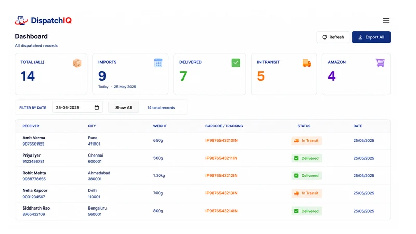Click the Delivered green checkmark icon
Image resolution: width=416 pixels, height=234 pixels.
(x=236, y=63)
